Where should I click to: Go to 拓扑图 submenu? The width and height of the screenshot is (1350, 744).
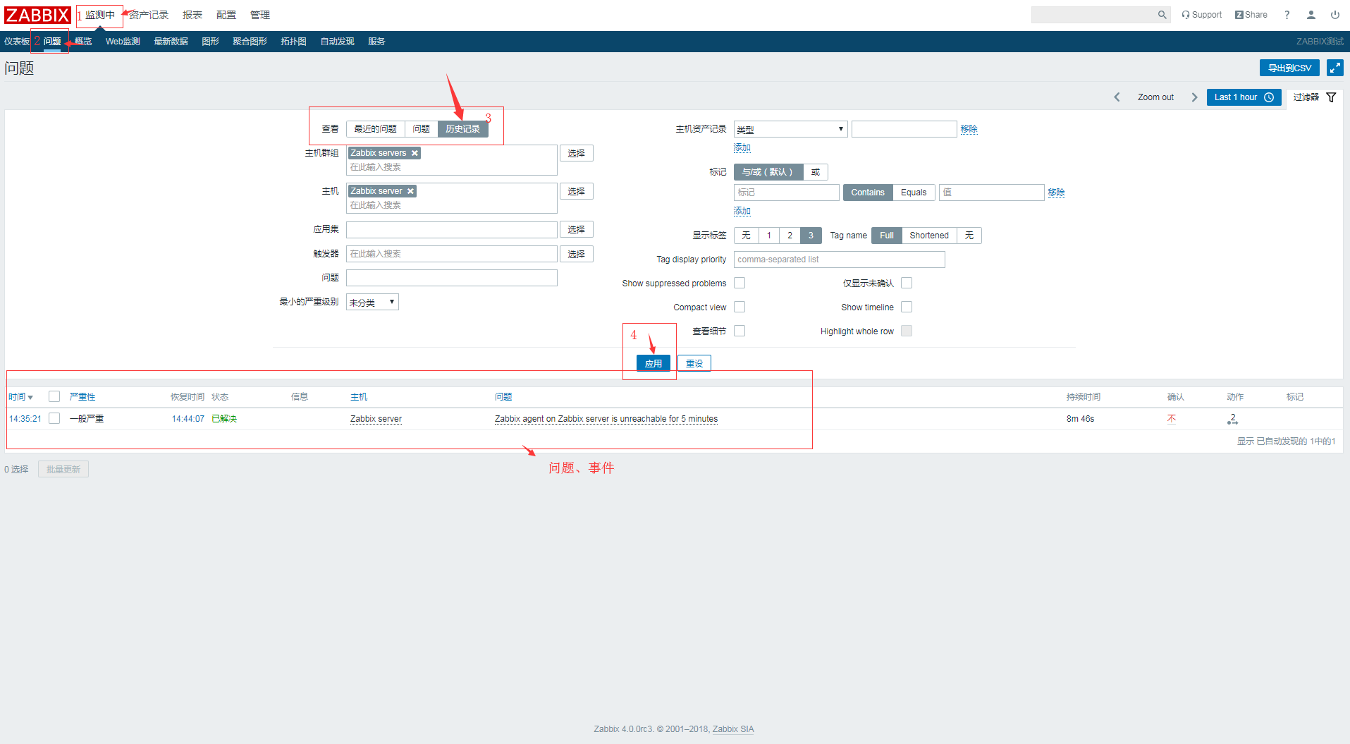[x=293, y=42]
